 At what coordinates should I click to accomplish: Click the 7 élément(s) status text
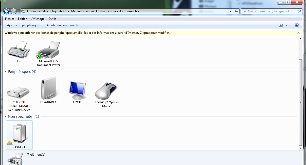coord(36,154)
